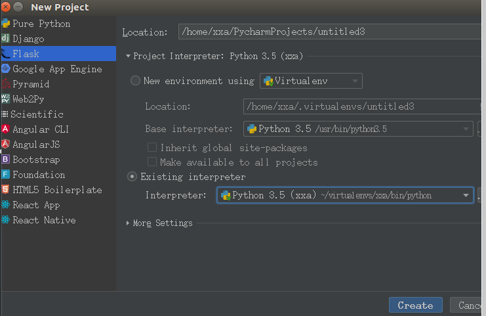Click the React App icon
Screen dimensions: 486x316
click(6, 205)
